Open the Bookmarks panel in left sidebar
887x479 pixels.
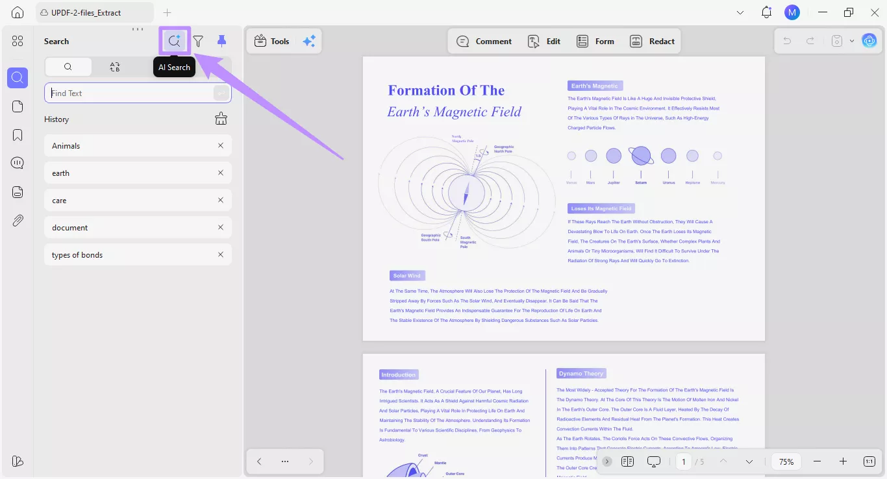tap(18, 135)
